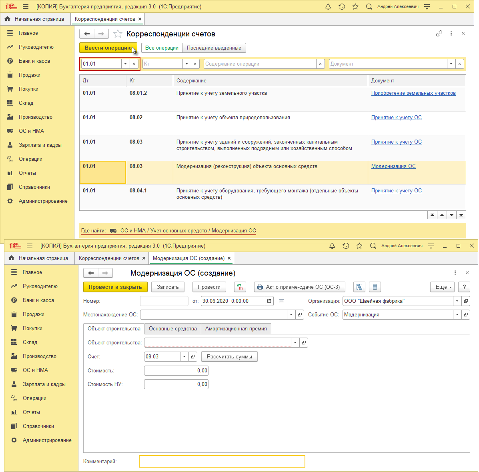Open Модернизация ОС document link in list

point(393,166)
